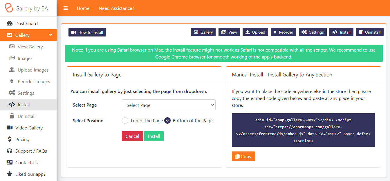Click the Images stack icon in sidebar

pyautogui.click(x=12, y=58)
